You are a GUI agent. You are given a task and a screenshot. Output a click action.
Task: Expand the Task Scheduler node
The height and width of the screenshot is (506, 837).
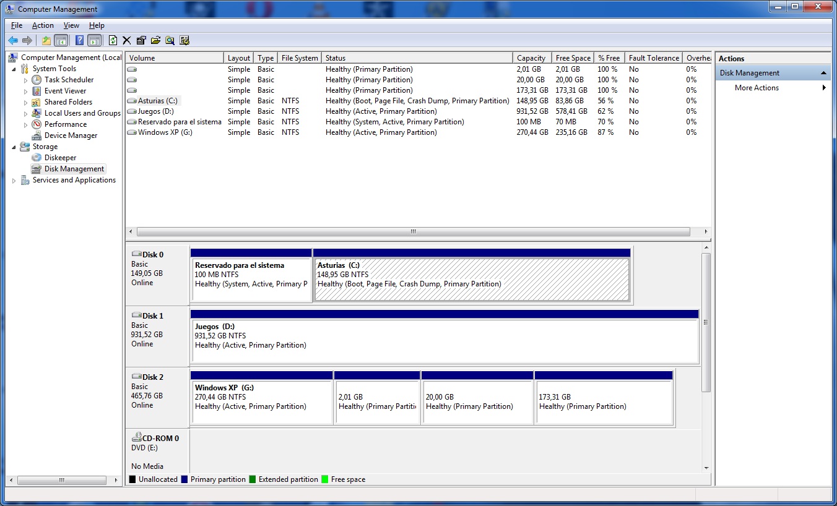point(26,80)
